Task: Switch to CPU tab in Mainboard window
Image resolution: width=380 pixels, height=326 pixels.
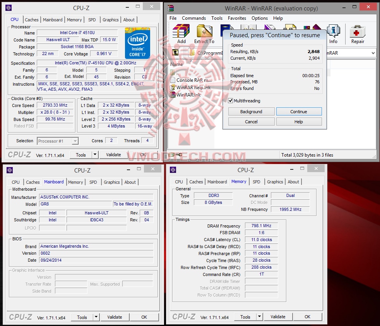Action: [x=15, y=182]
